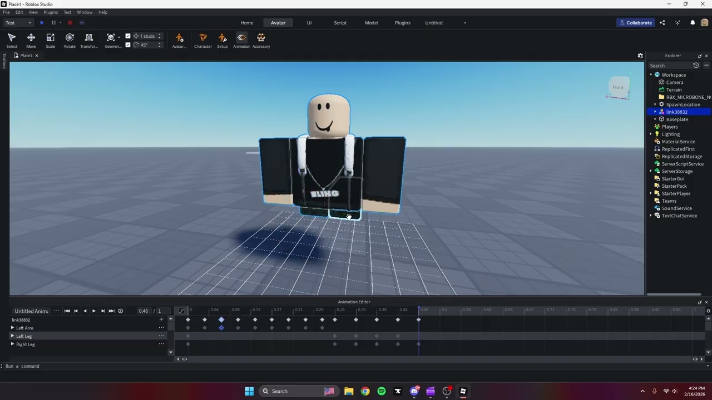Click the Collaborate button
The width and height of the screenshot is (712, 400).
(x=635, y=23)
